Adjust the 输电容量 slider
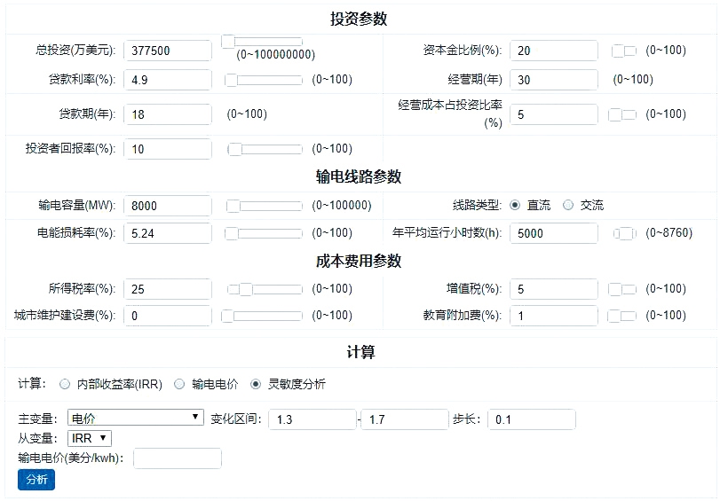 tap(265, 206)
